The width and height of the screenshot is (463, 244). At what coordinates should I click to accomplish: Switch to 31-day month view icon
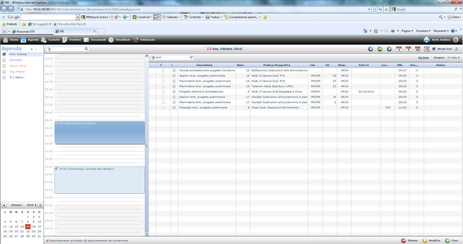417,49
